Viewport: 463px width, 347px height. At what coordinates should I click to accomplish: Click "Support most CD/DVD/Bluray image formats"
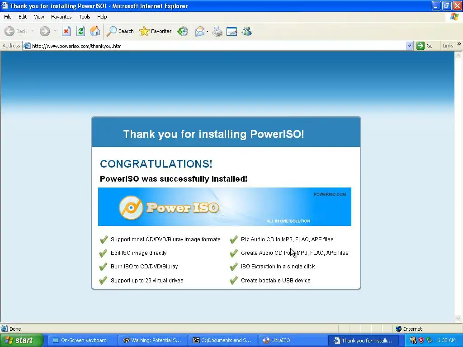coord(165,239)
